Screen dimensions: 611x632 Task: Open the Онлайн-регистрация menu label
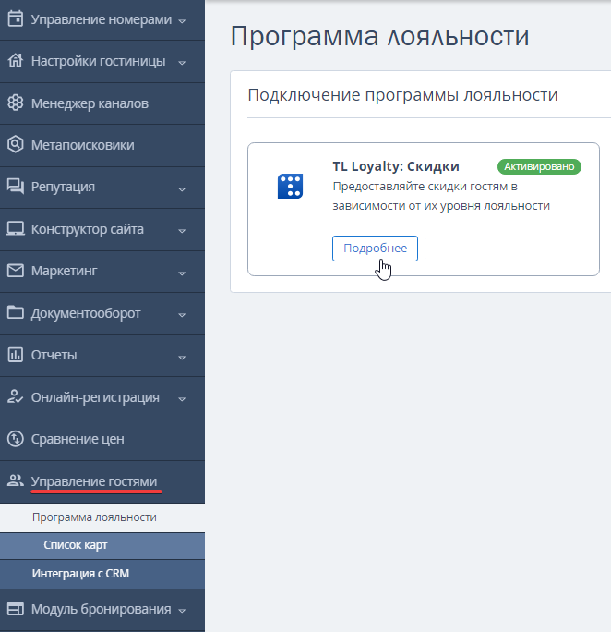[95, 397]
